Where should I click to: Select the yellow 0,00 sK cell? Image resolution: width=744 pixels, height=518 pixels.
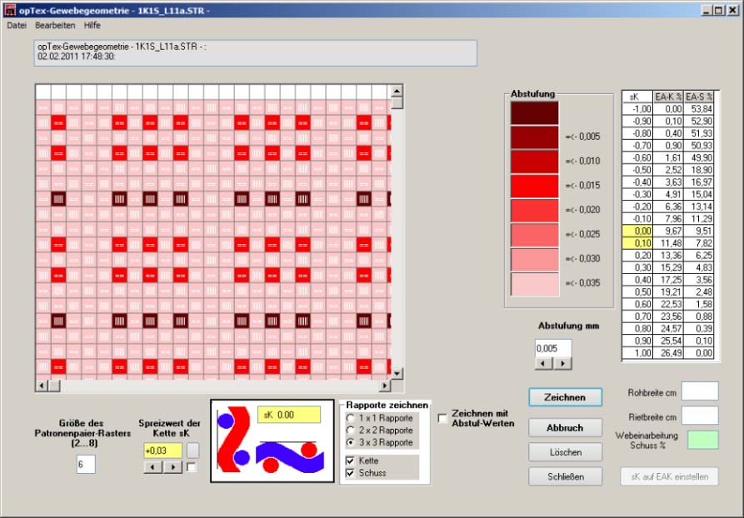click(637, 231)
